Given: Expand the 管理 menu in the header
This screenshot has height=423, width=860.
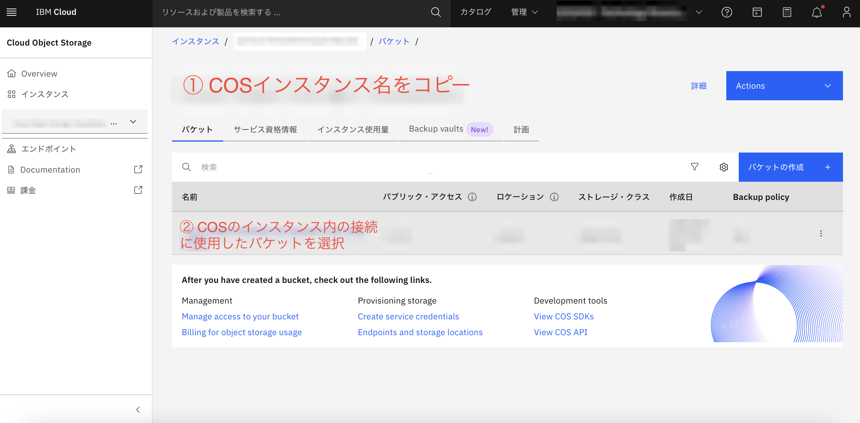Looking at the screenshot, I should 523,12.
